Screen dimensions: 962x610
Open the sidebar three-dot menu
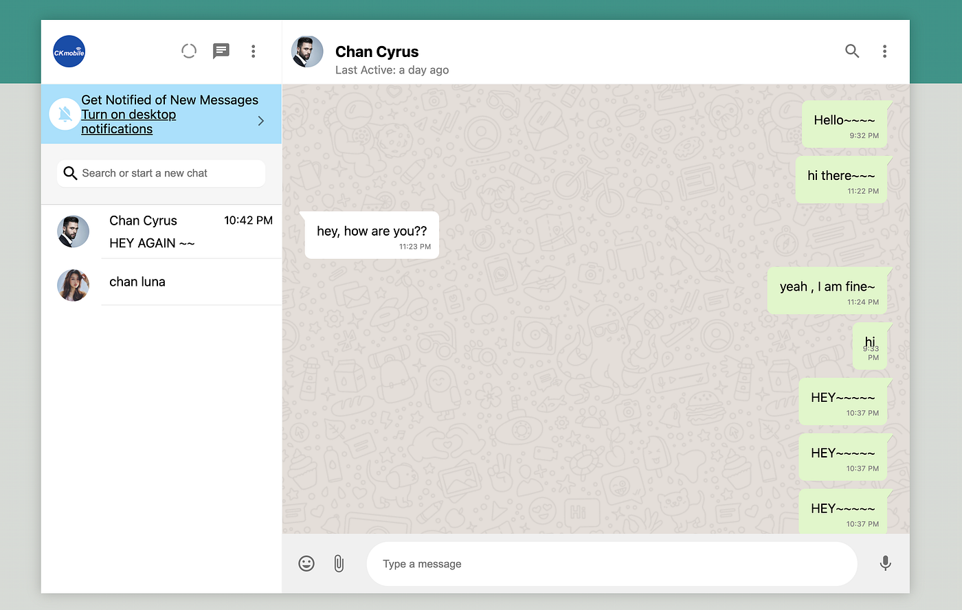click(x=253, y=51)
